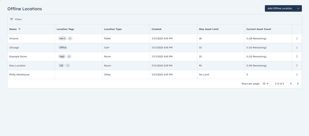Click the Pallet location type cell

[126, 38]
